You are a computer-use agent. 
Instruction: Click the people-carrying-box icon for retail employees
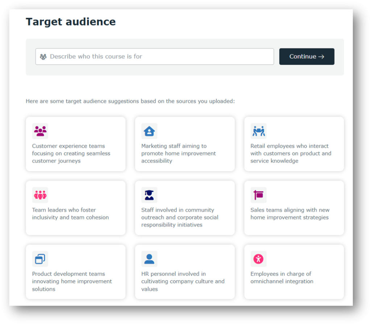pos(258,131)
